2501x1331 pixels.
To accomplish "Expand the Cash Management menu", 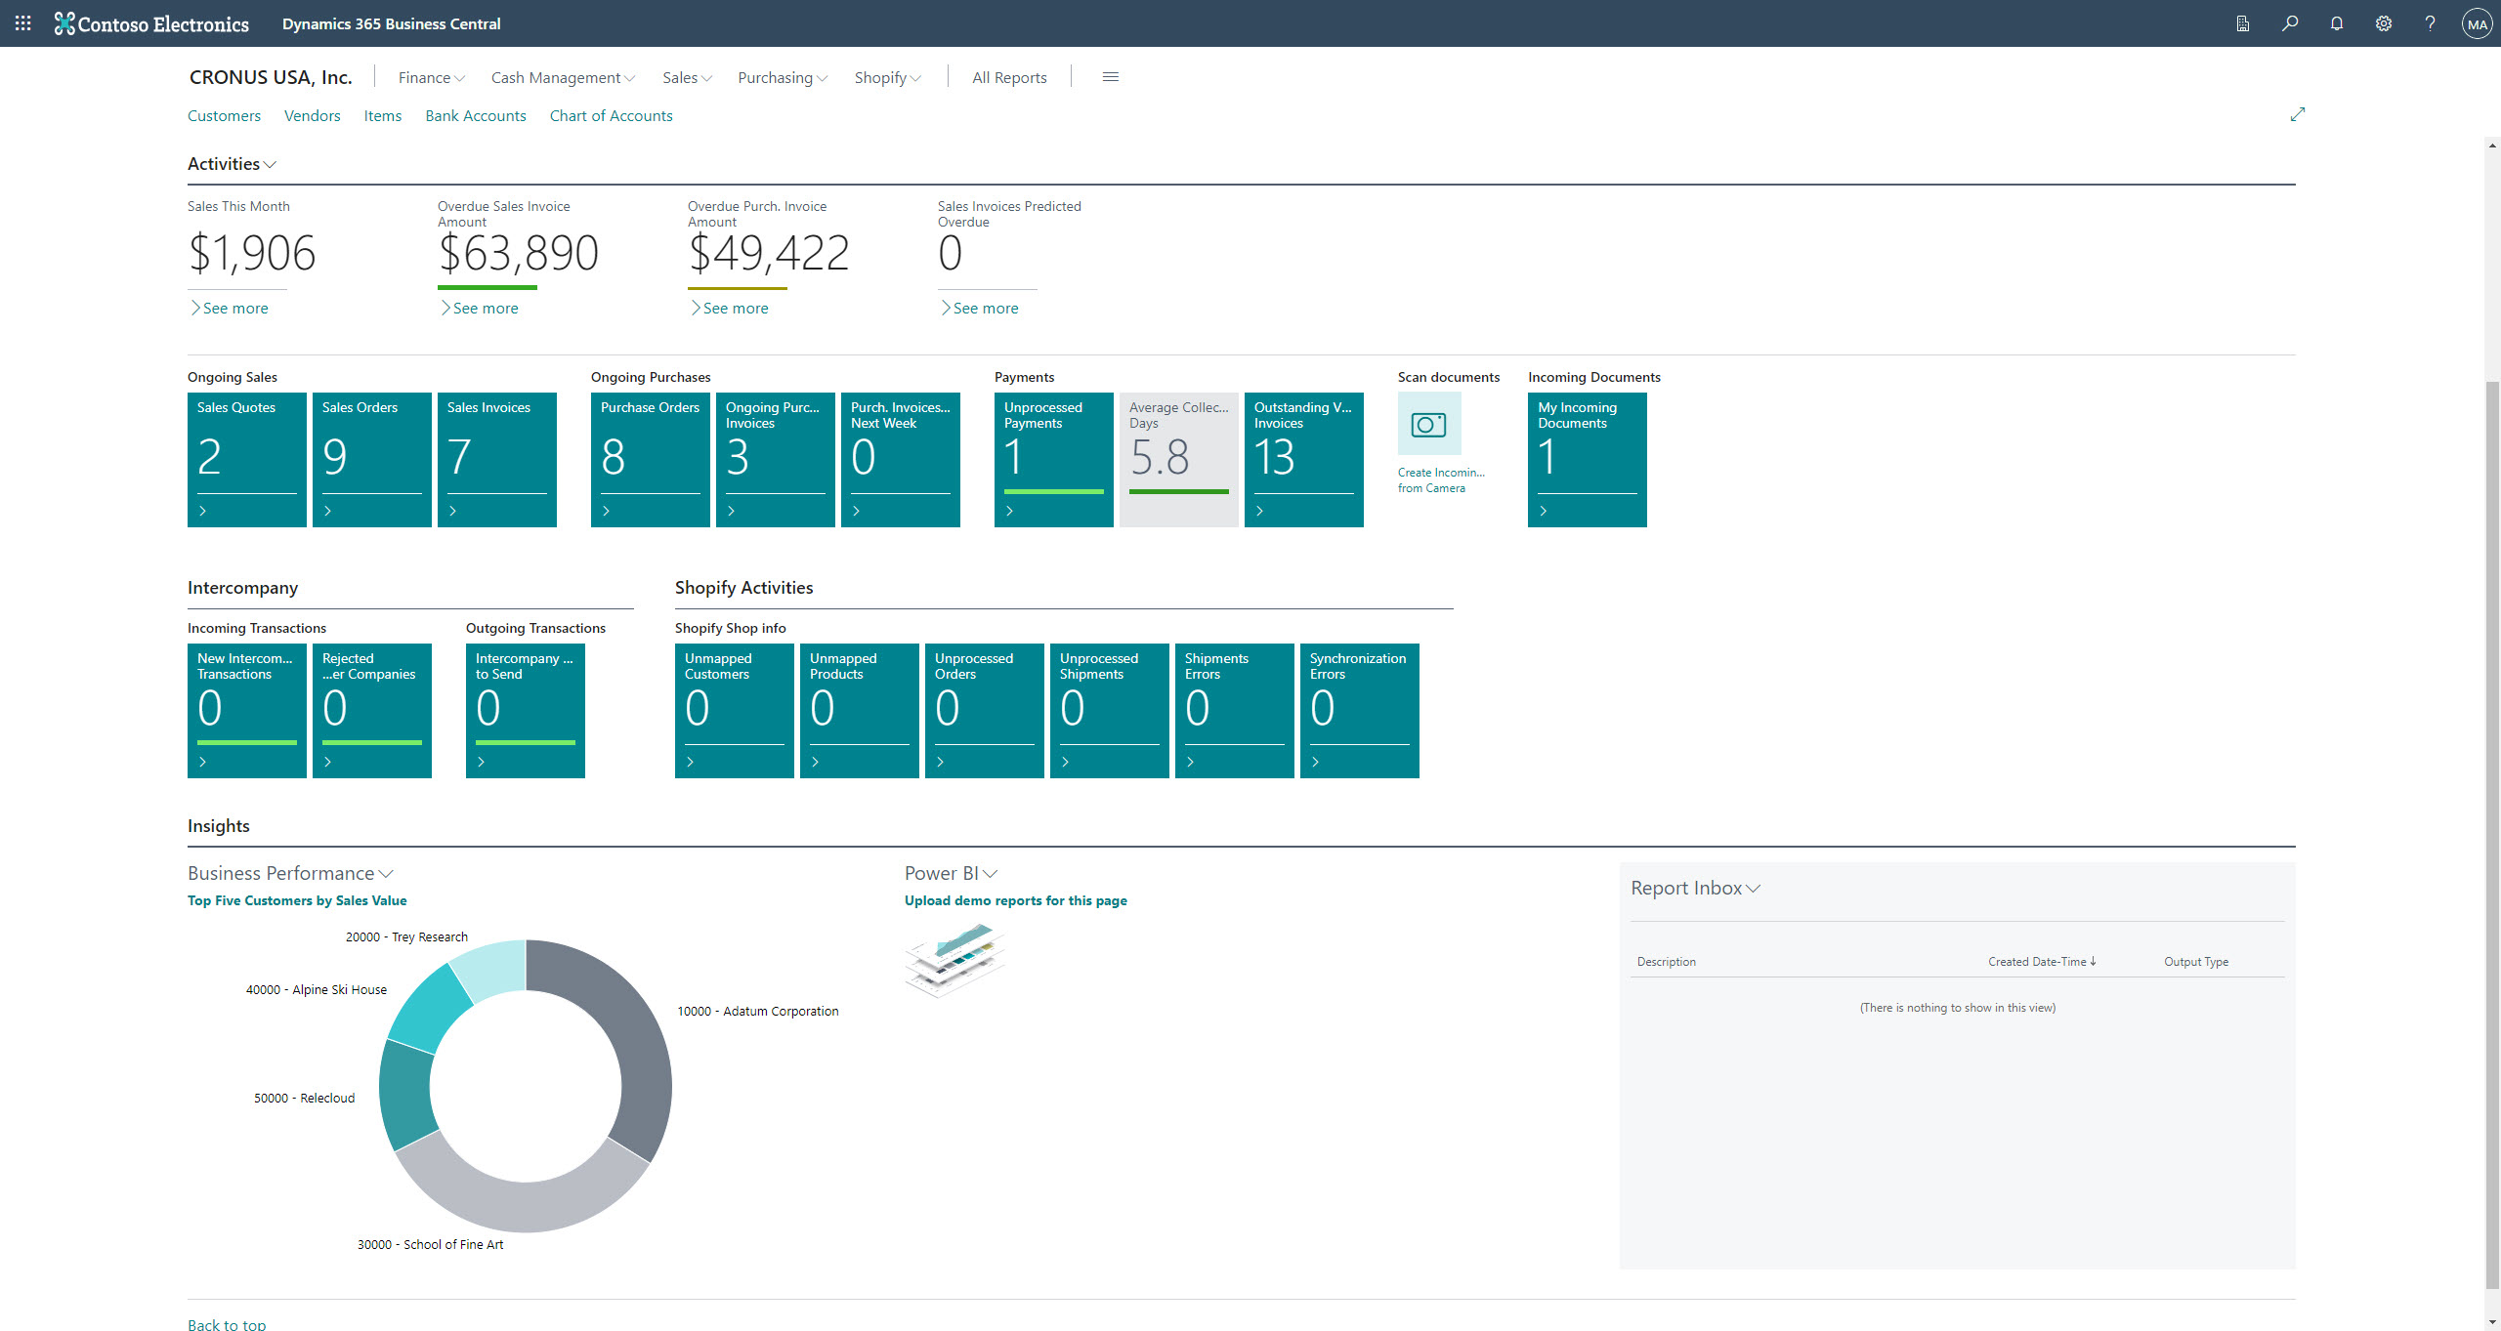I will click(563, 77).
